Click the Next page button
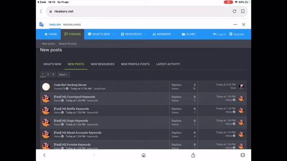The image size is (287, 161). 63,75
